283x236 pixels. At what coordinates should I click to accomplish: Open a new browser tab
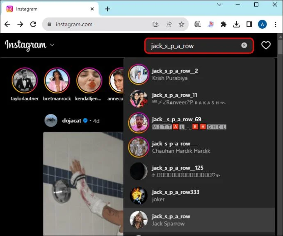click(x=107, y=9)
